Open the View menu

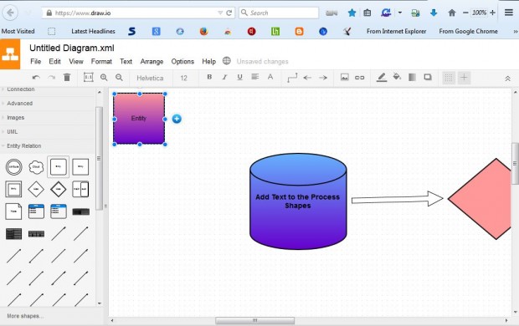point(76,61)
